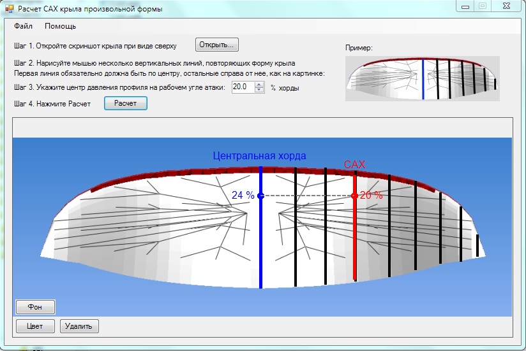Click the Пример wing thumbnail image
526x351 pixels.
(422, 78)
